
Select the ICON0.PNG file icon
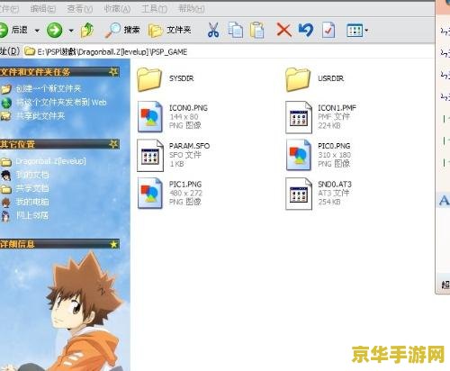[x=150, y=117]
